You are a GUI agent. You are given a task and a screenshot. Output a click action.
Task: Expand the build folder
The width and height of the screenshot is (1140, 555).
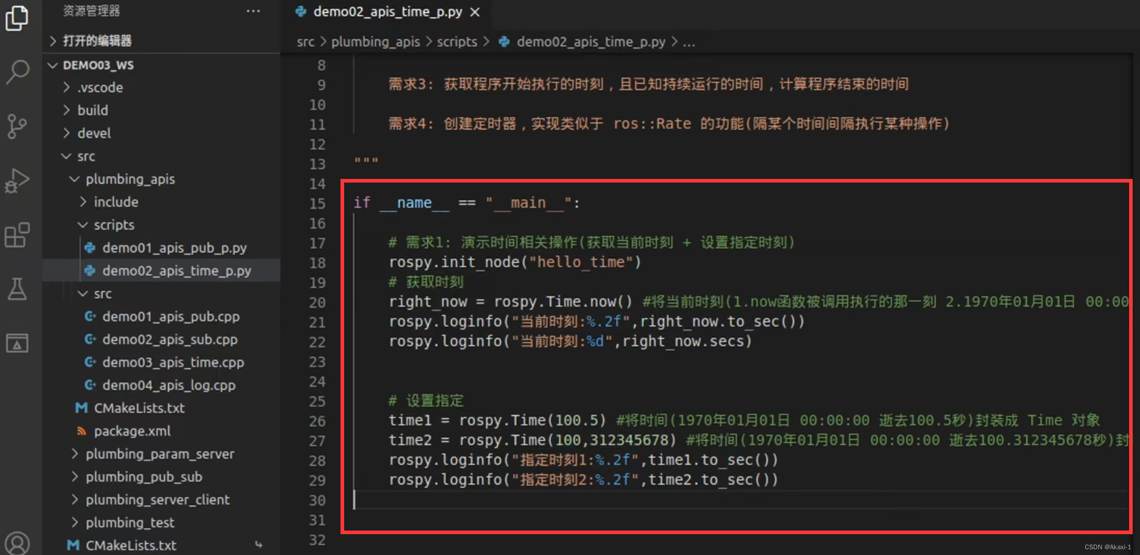click(x=93, y=110)
